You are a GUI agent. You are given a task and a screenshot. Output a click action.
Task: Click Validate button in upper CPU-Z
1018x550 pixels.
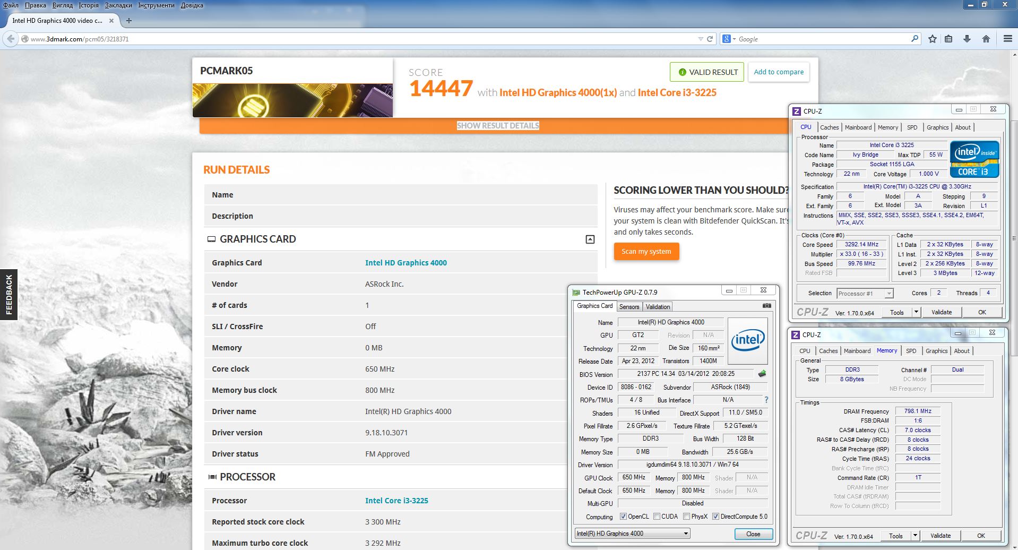pos(941,312)
